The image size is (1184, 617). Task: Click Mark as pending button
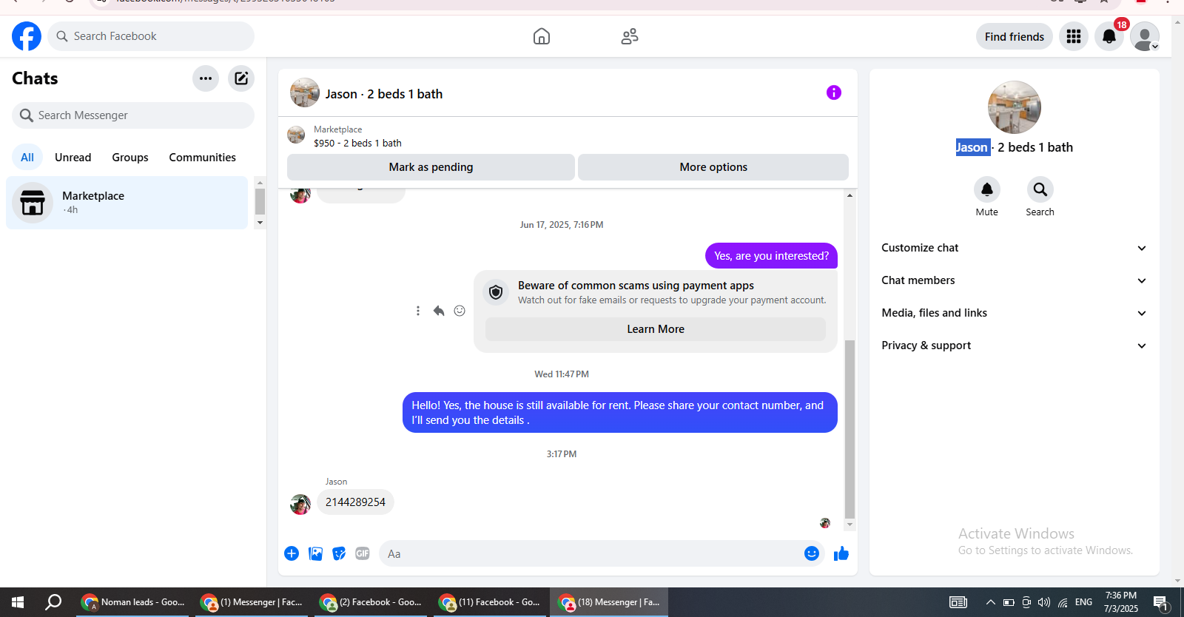(431, 167)
